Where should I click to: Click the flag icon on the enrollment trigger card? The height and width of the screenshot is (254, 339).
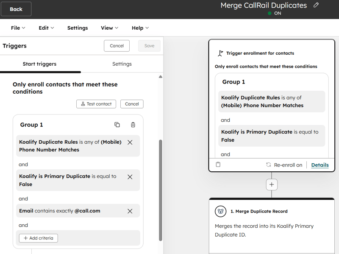tap(220, 53)
